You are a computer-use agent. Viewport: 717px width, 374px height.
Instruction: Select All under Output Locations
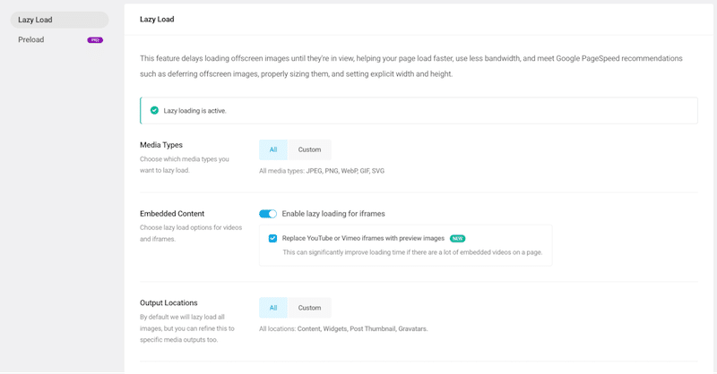pyautogui.click(x=273, y=308)
